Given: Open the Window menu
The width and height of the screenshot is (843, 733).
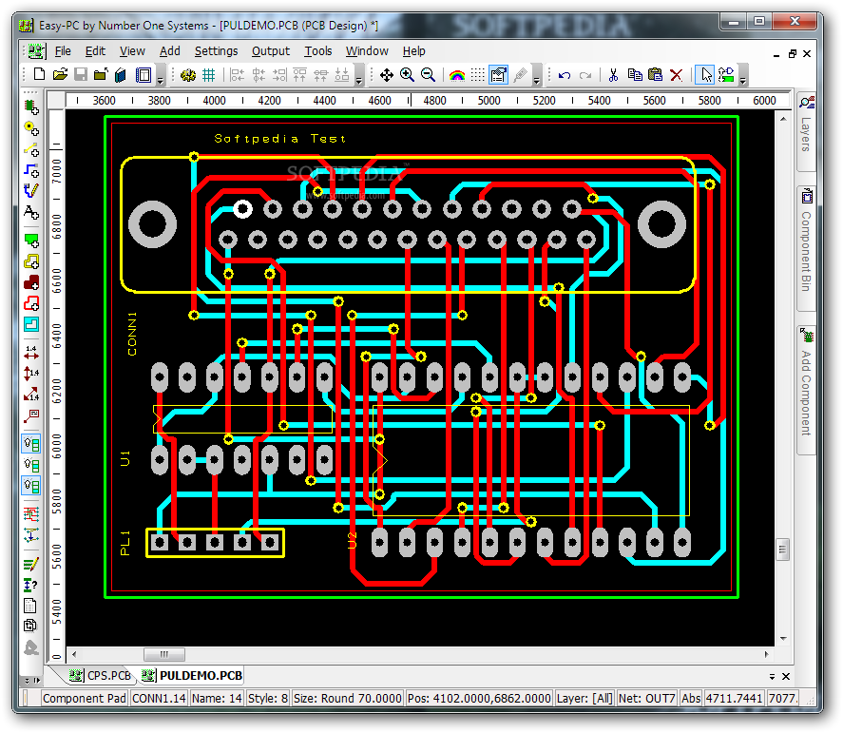Looking at the screenshot, I should coord(367,51).
